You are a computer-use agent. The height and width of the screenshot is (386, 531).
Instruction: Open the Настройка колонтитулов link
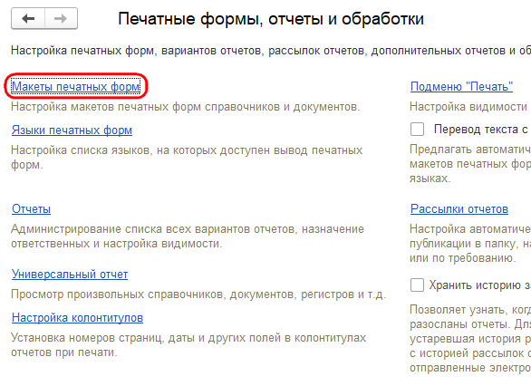click(x=78, y=318)
